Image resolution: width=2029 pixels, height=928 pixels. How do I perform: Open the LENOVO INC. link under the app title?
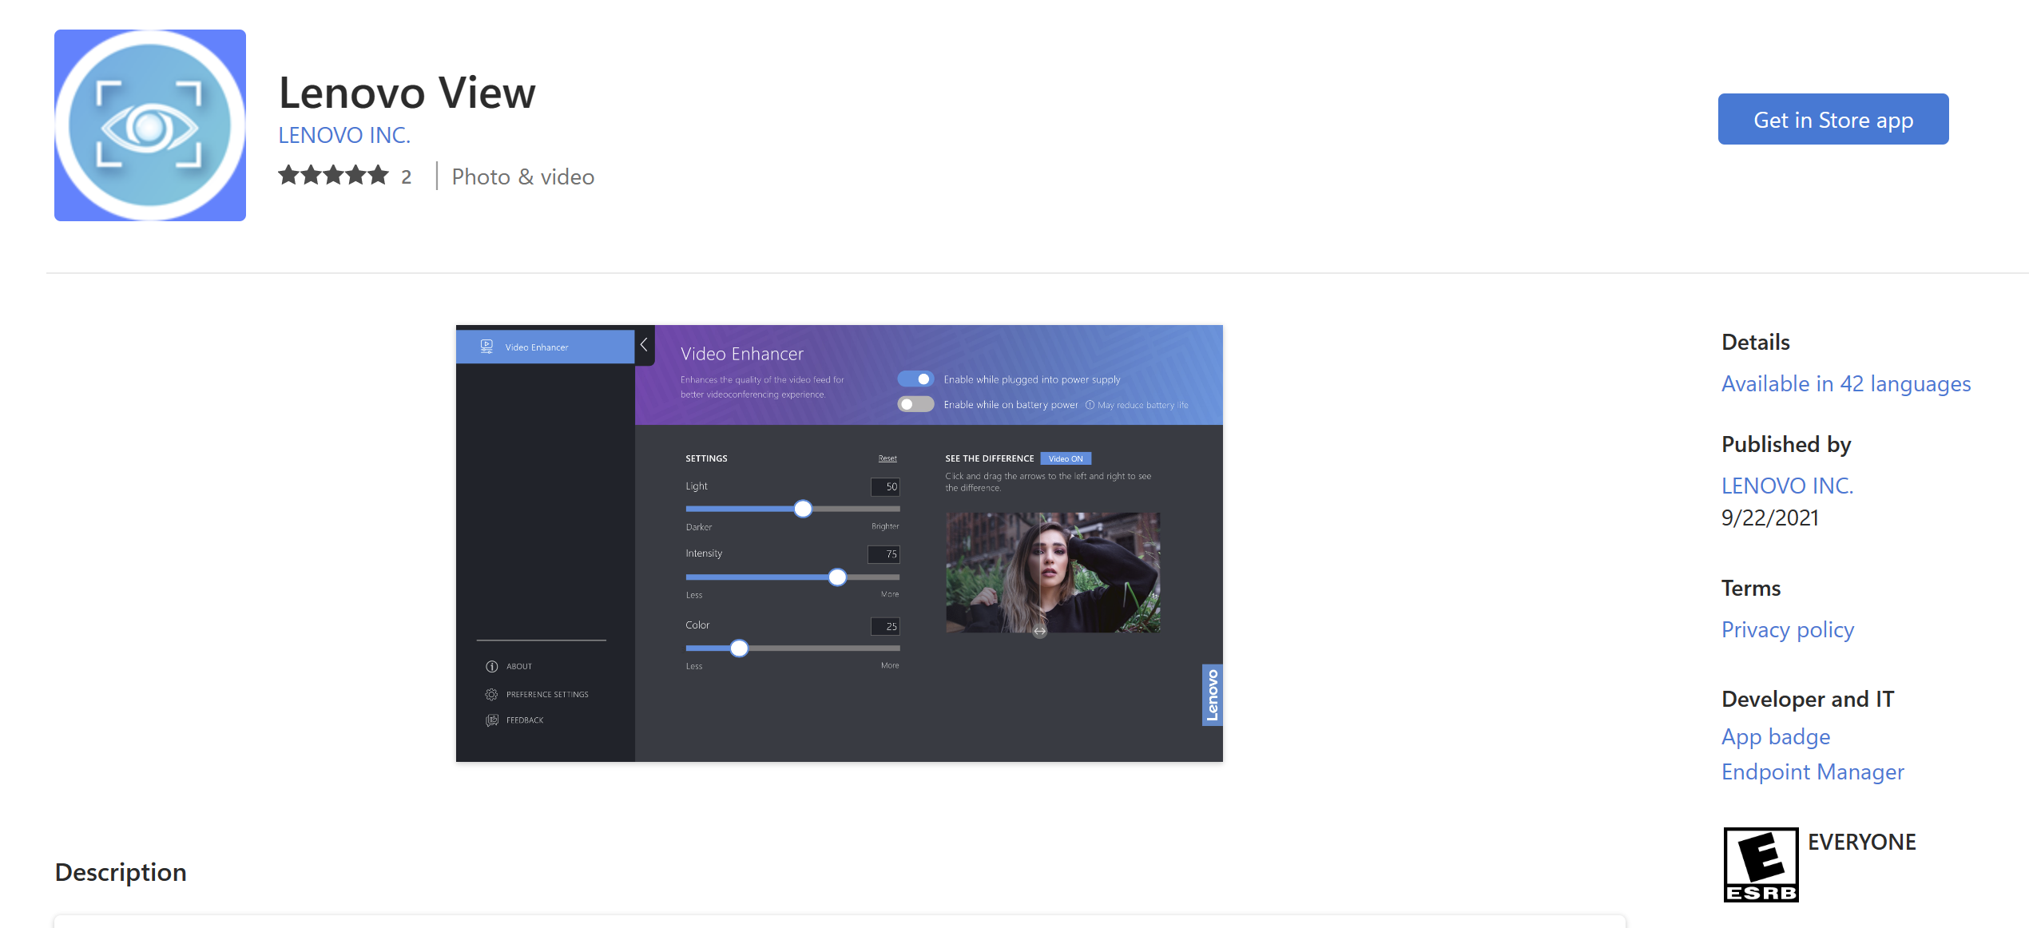point(344,135)
